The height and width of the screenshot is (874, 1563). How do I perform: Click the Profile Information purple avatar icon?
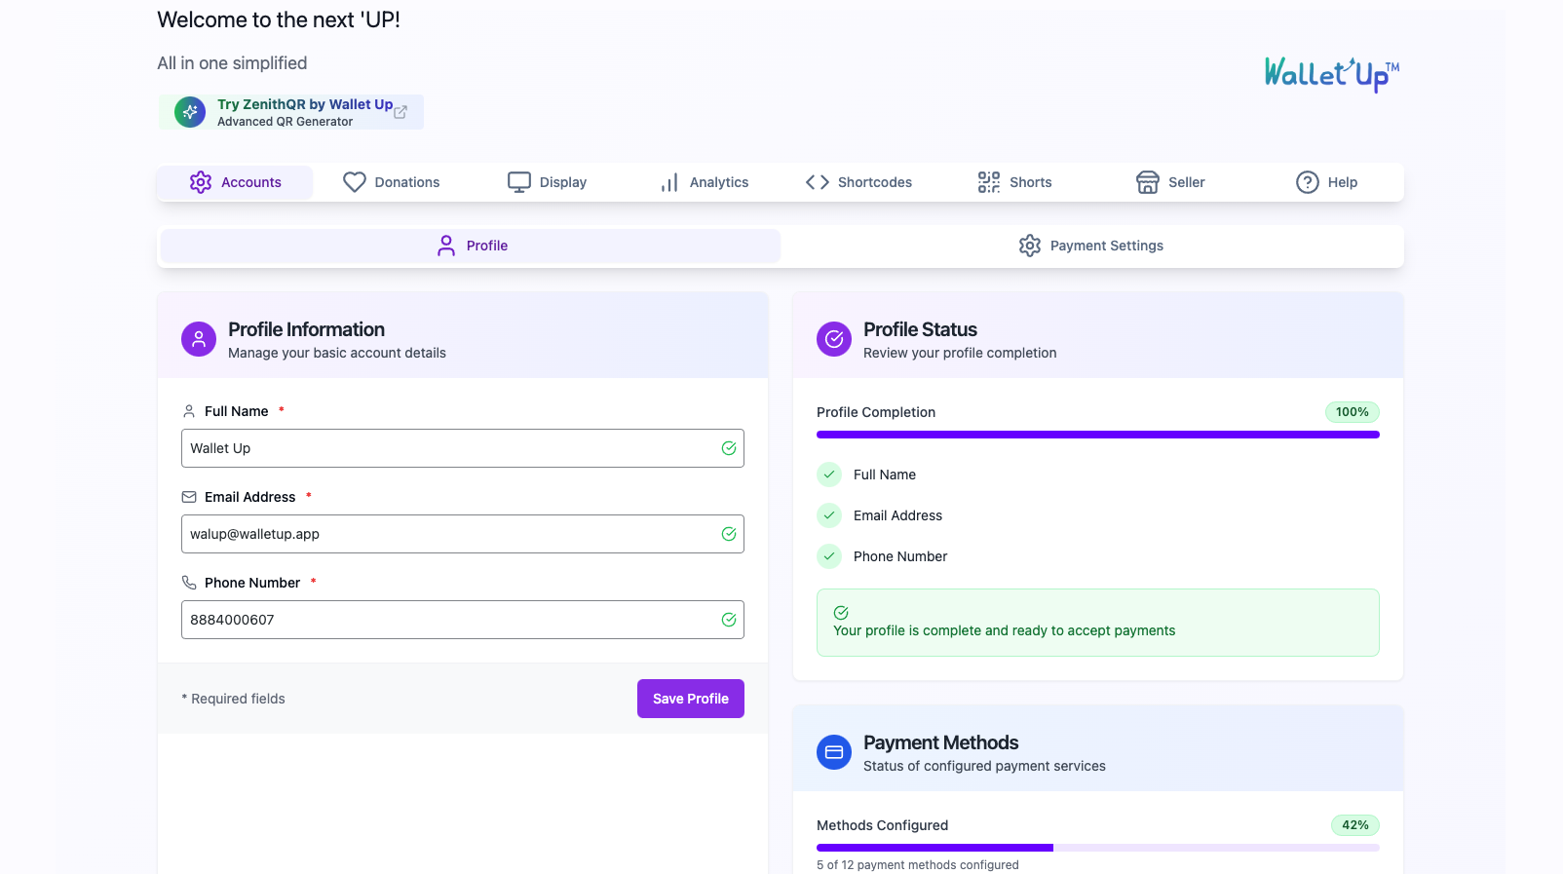point(199,339)
